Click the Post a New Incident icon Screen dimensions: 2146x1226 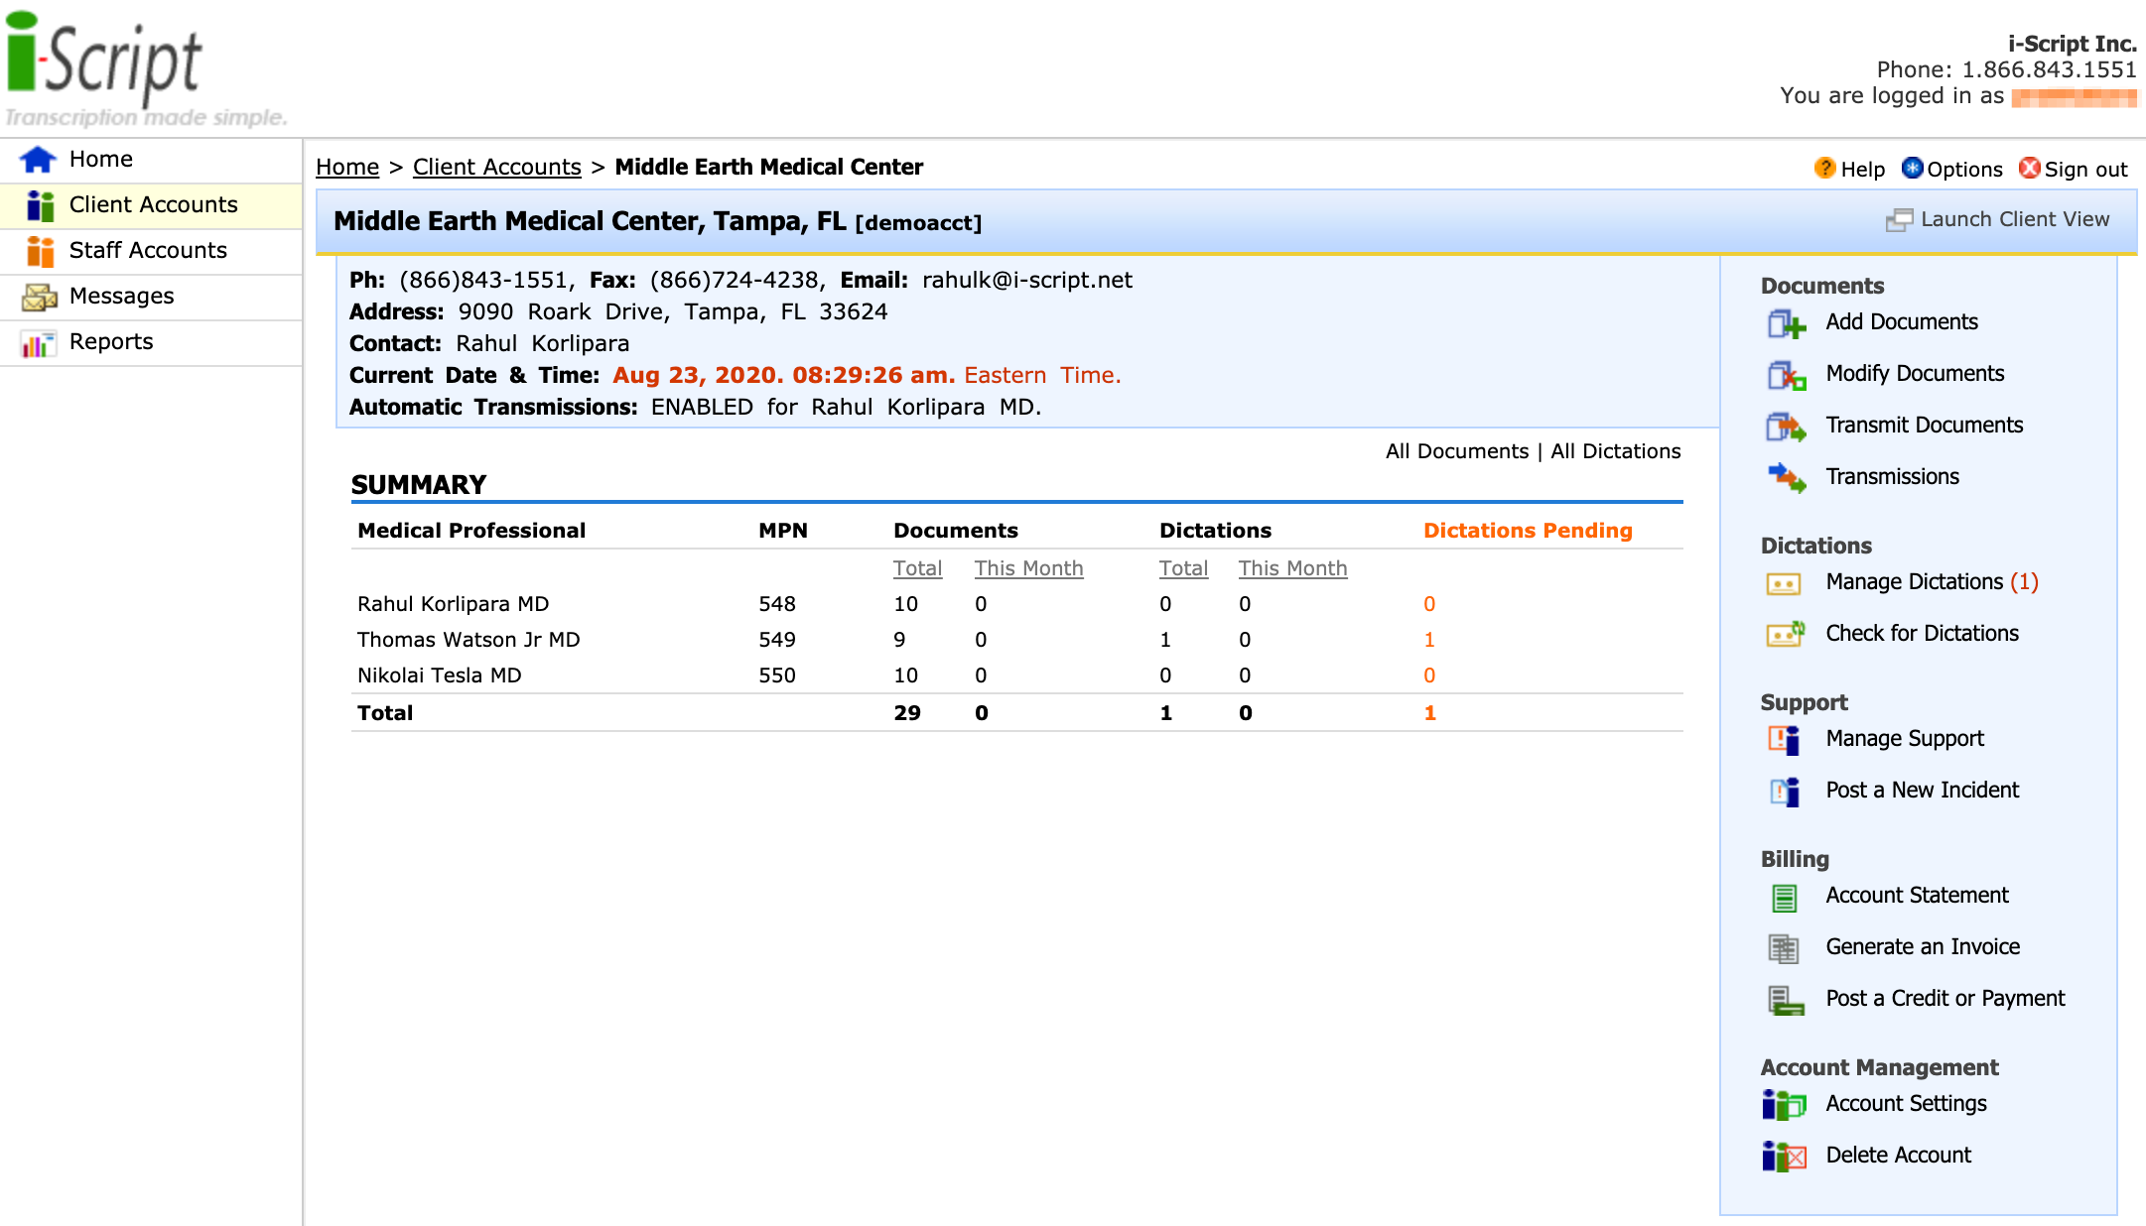coord(1786,792)
